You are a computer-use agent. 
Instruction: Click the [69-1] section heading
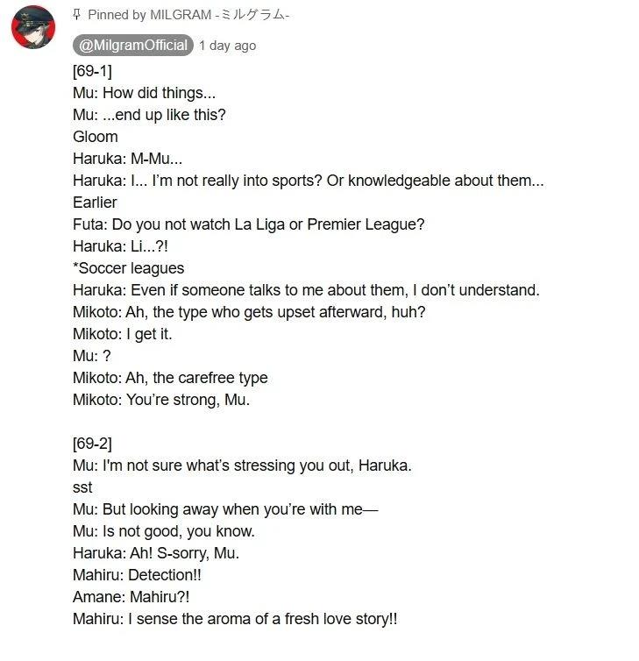point(92,71)
